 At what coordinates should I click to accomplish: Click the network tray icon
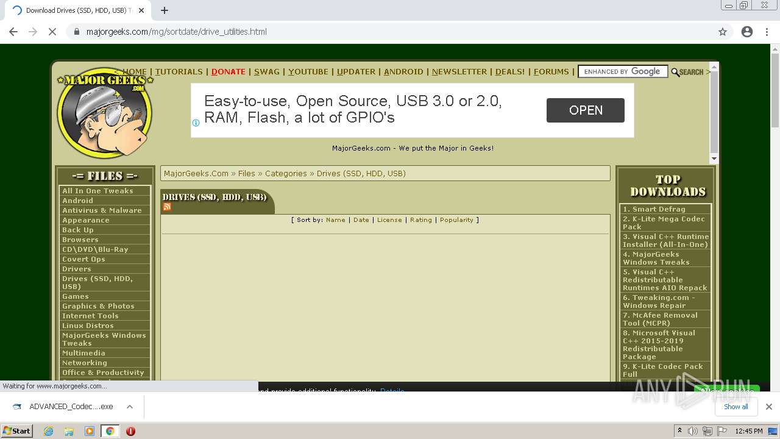click(x=707, y=431)
